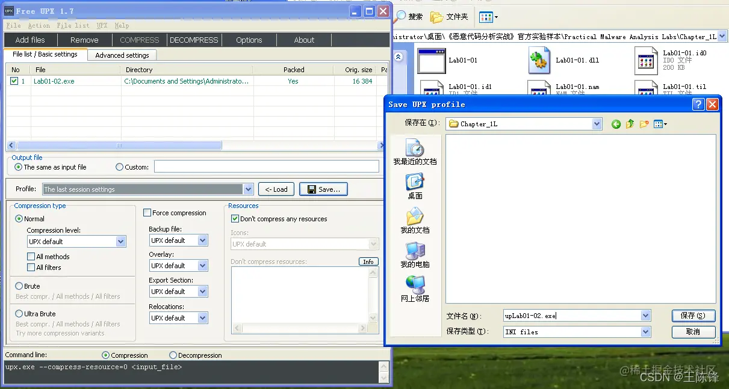Open the view menu in Save dialog

[660, 124]
